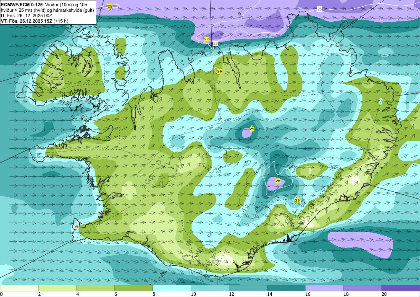420x297 pixels.
Task: Click the pale yellow 0–2 m/s legend swatch
Action: 19,288
